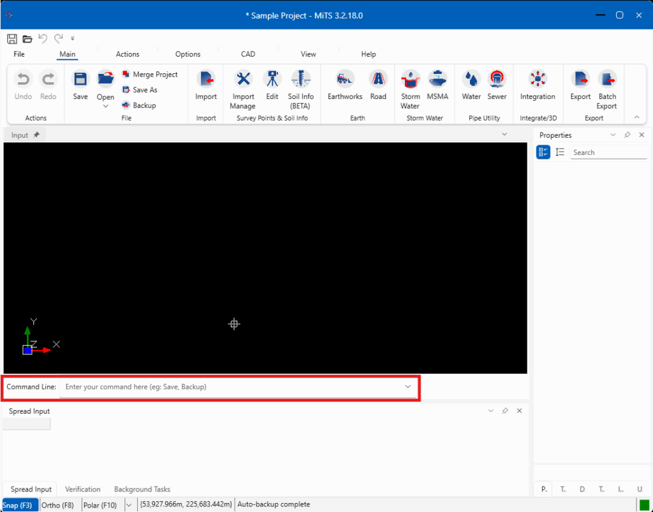Click the Properties Search field
This screenshot has width=653, height=512.
[x=608, y=152]
